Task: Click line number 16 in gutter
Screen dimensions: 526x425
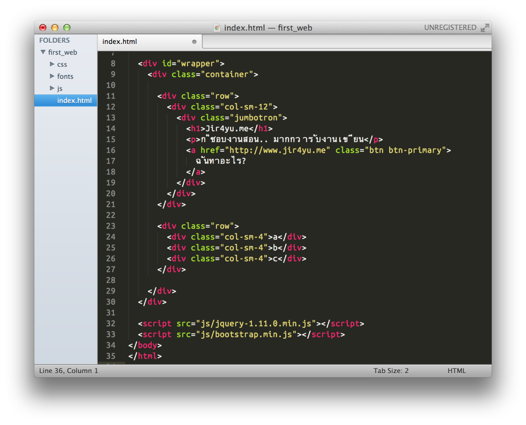Action: 111,150
